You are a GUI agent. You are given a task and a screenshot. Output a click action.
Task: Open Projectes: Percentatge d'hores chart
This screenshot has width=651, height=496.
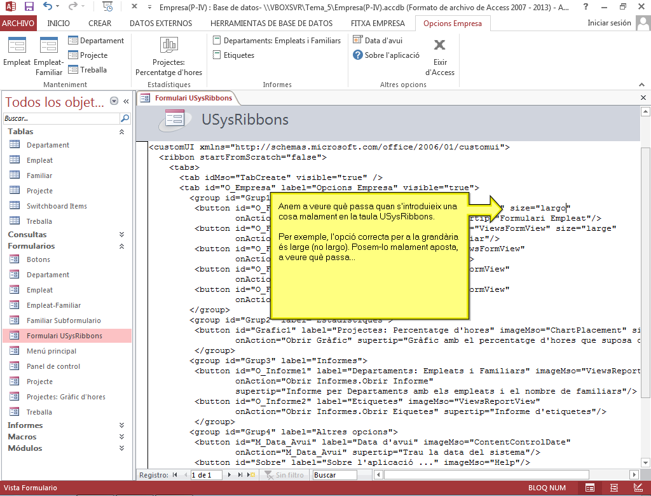pyautogui.click(x=168, y=57)
